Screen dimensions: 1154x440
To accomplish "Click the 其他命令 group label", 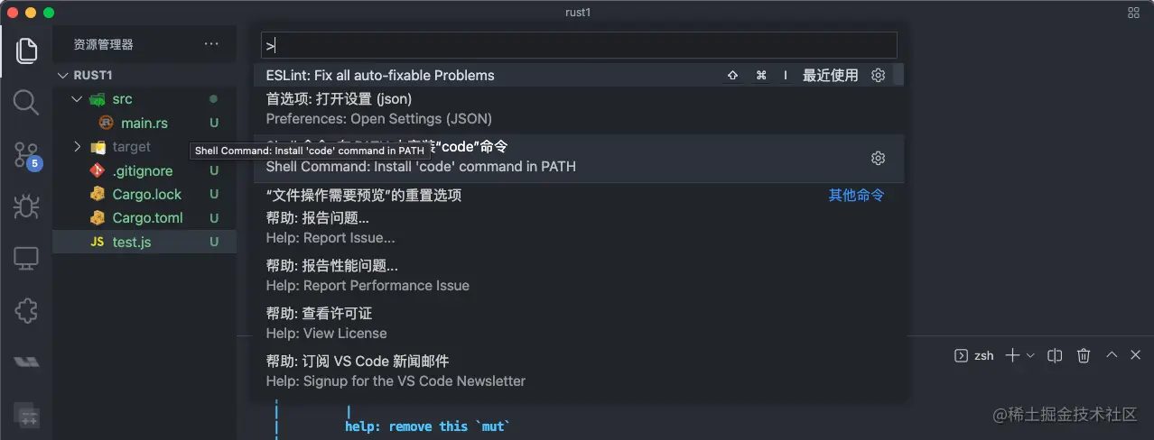I will [x=857, y=195].
